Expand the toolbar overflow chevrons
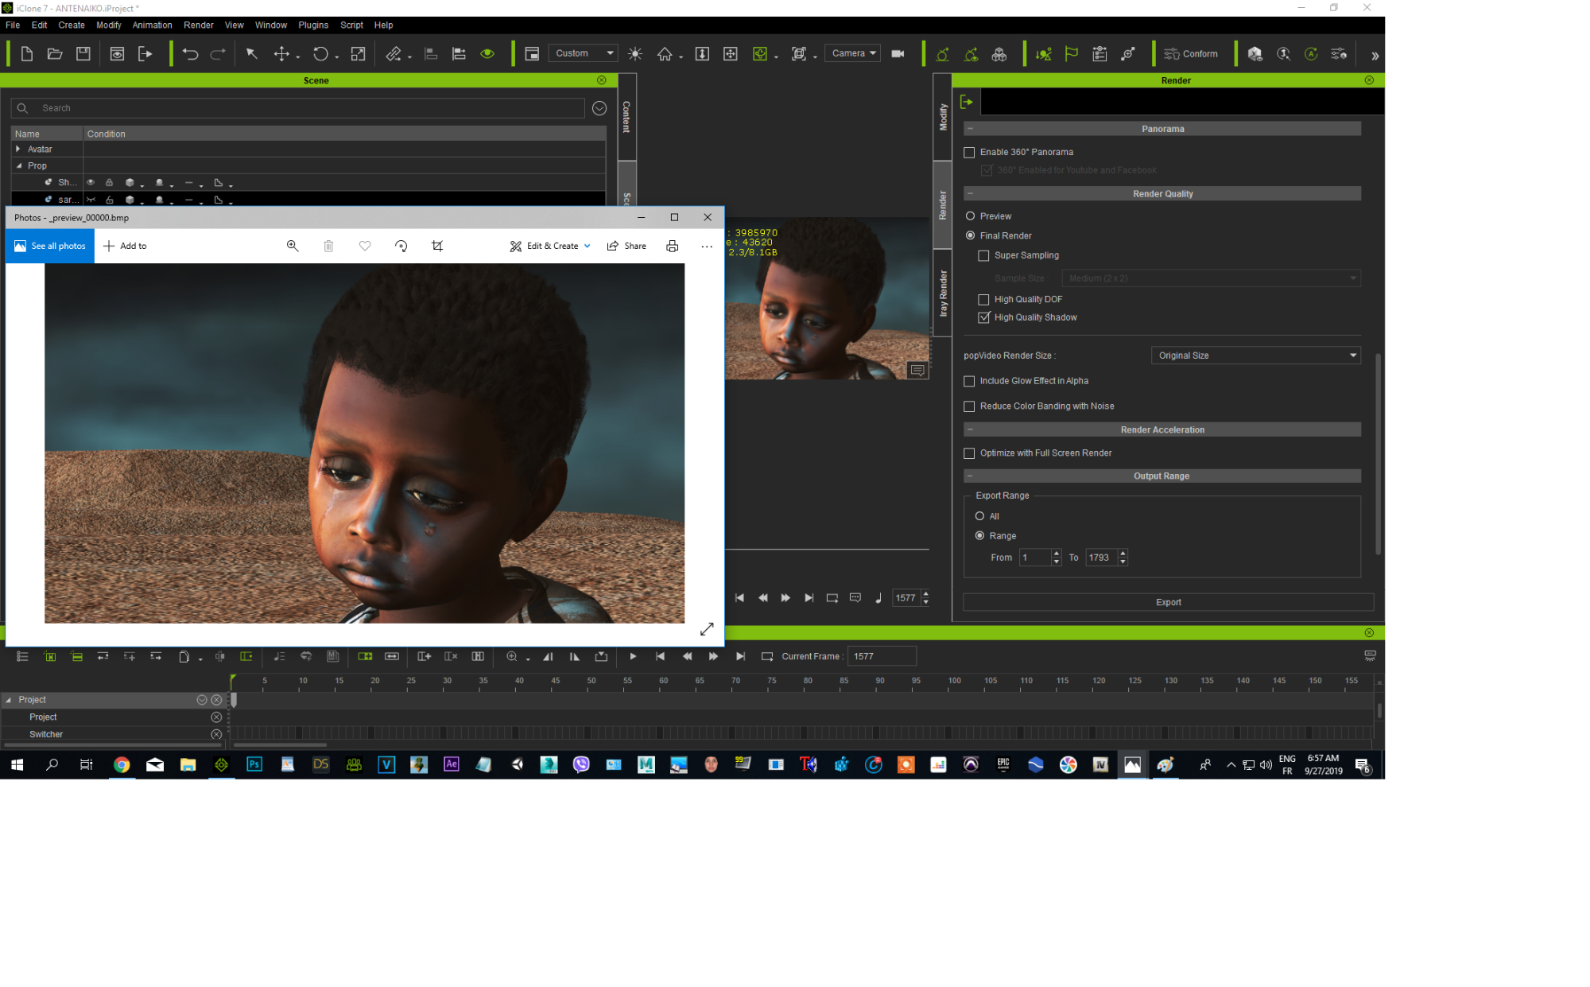This screenshot has width=1590, height=987. [1375, 56]
